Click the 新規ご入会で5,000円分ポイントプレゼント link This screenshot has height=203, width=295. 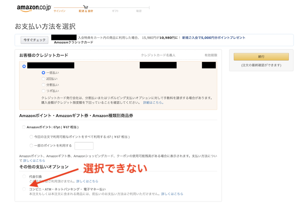[213, 37]
